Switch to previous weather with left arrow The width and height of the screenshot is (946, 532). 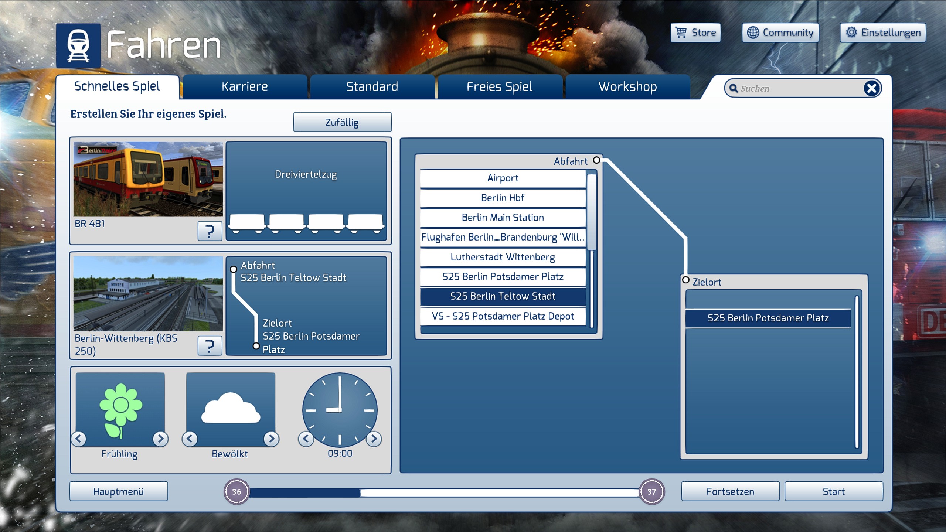pos(190,439)
